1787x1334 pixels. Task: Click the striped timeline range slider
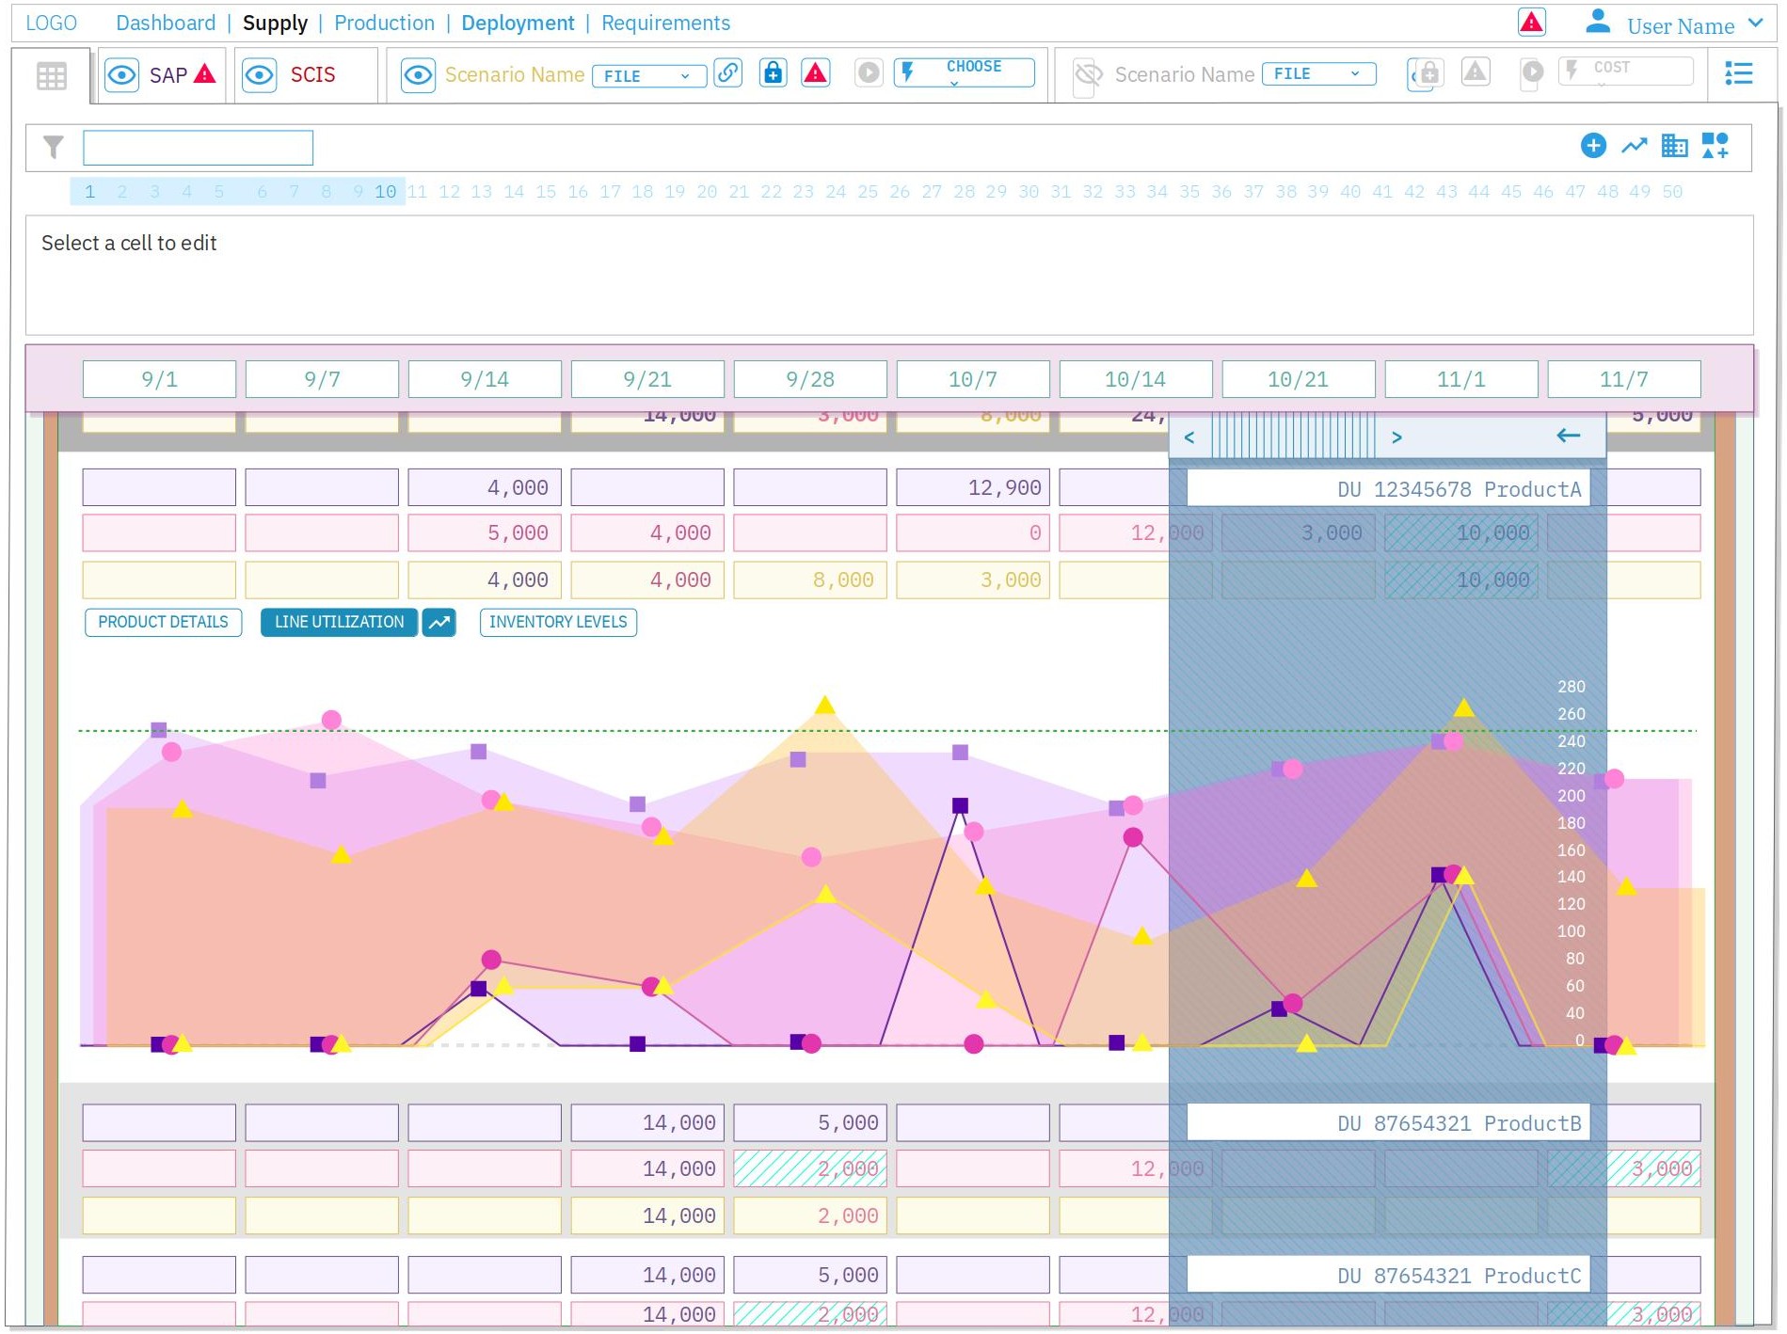1292,437
